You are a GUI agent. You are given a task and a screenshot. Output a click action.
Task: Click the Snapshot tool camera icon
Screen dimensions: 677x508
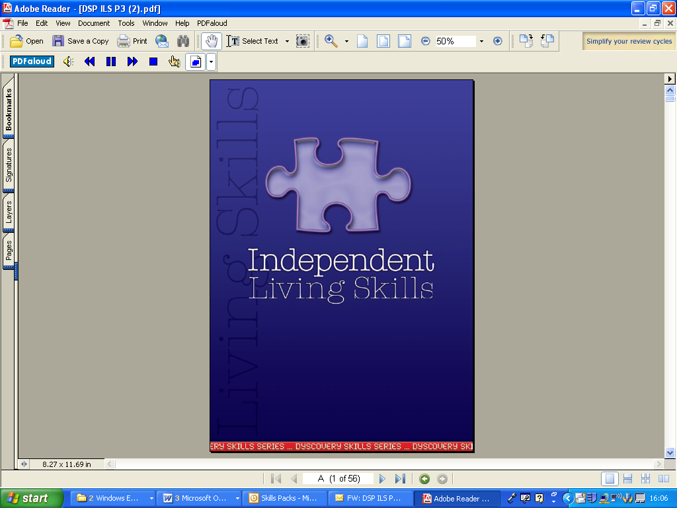pos(302,41)
